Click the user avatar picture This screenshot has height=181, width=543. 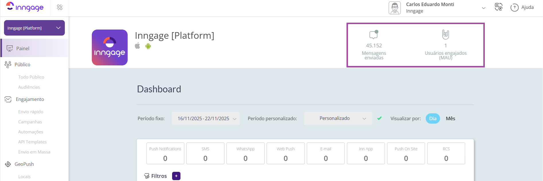coord(395,8)
